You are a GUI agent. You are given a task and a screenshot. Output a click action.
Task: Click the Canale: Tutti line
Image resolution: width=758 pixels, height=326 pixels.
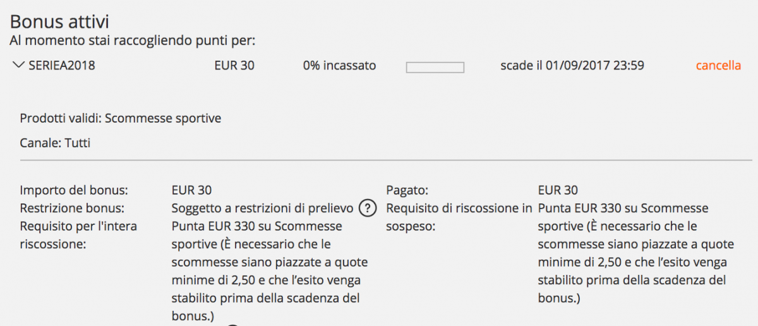tap(55, 143)
